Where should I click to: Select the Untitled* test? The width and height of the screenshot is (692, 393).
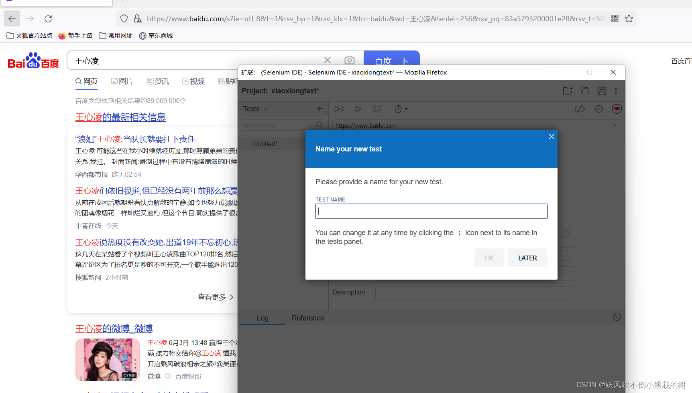[x=265, y=144]
